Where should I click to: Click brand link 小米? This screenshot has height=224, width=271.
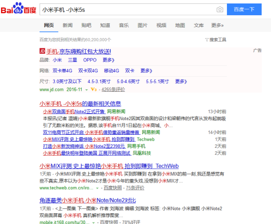57,60
